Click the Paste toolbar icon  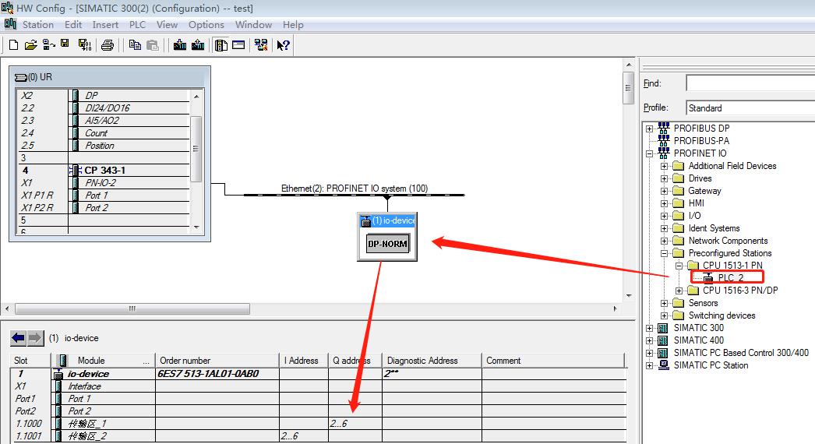coord(152,45)
